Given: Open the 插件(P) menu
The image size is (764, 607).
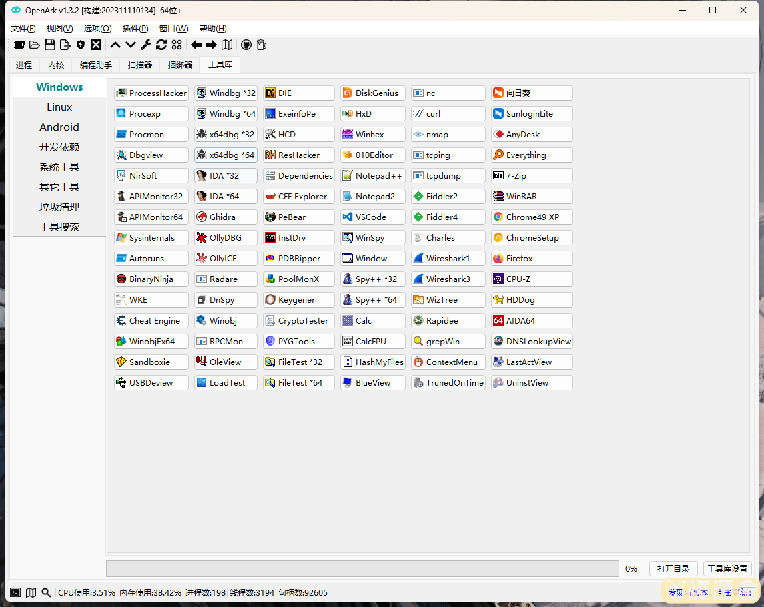Looking at the screenshot, I should pyautogui.click(x=135, y=28).
